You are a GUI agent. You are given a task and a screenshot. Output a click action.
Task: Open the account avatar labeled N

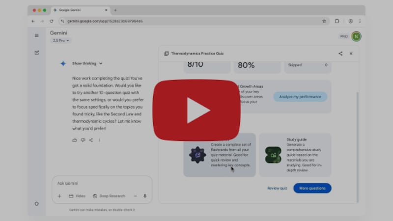point(356,36)
